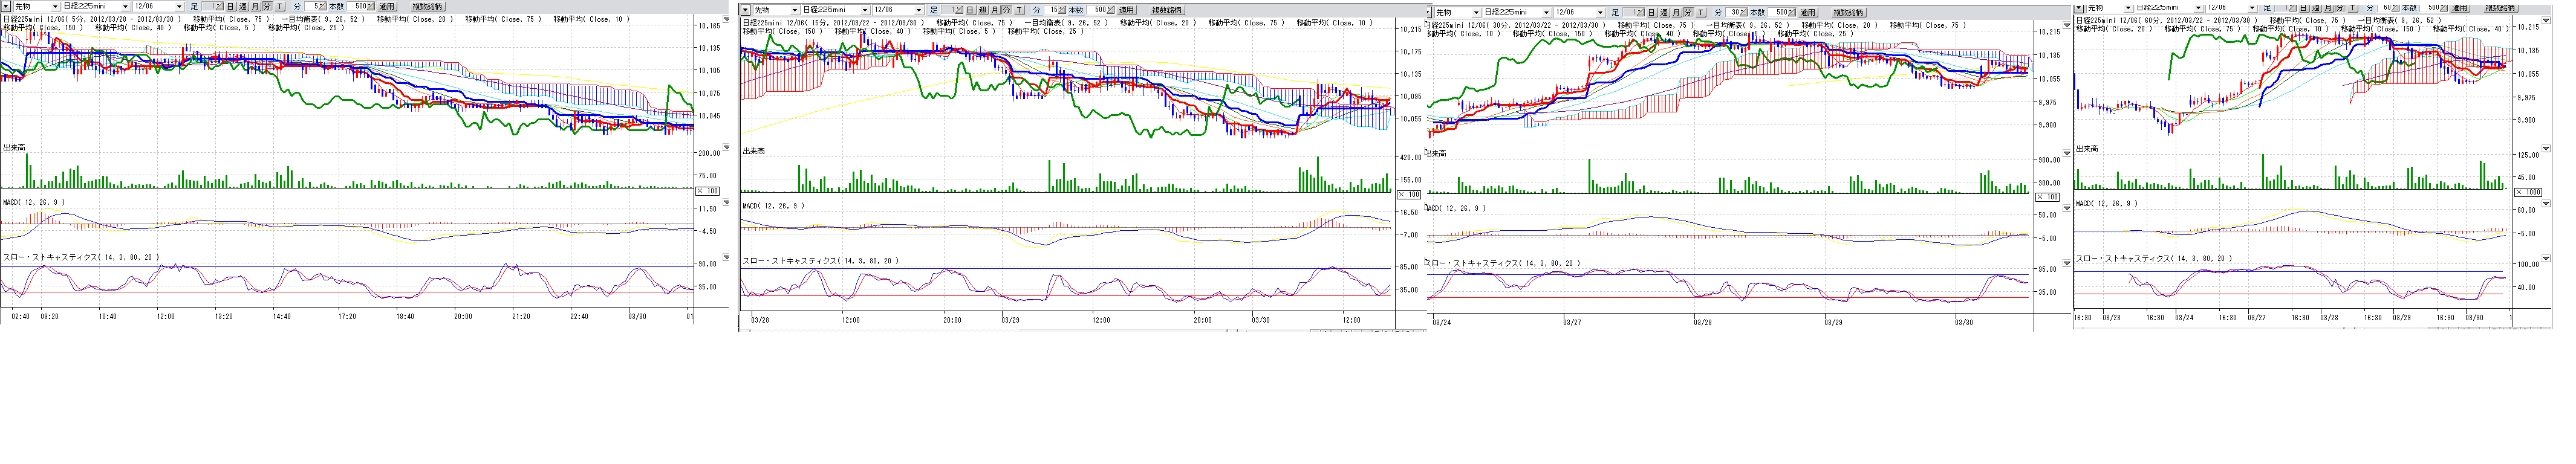Switch the 15-minute chart to weekly (週) bars

(x=982, y=10)
